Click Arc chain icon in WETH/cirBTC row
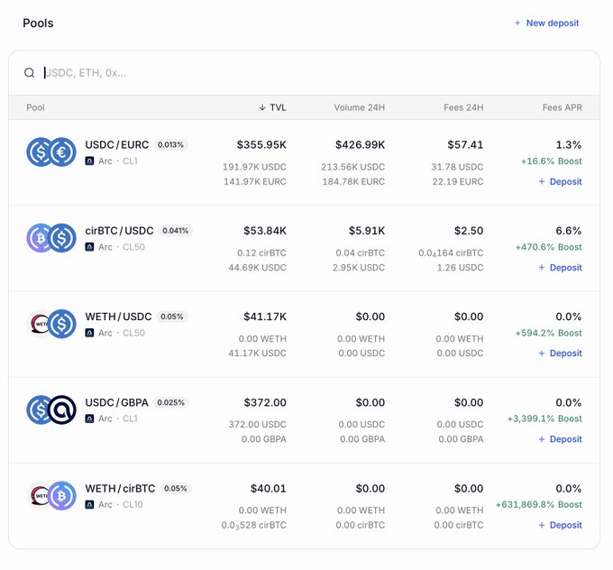This screenshot has width=613, height=570. [x=89, y=505]
